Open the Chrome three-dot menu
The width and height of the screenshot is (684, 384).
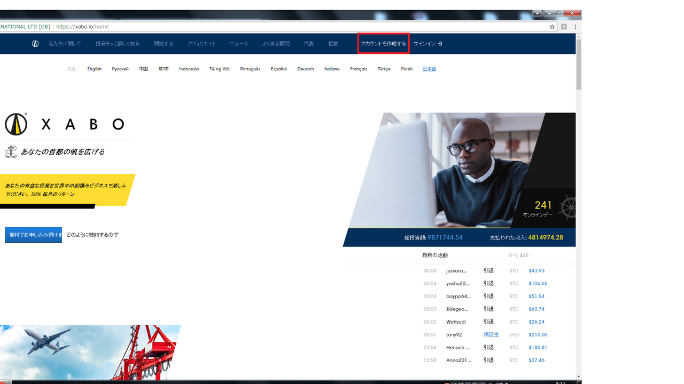click(x=576, y=27)
